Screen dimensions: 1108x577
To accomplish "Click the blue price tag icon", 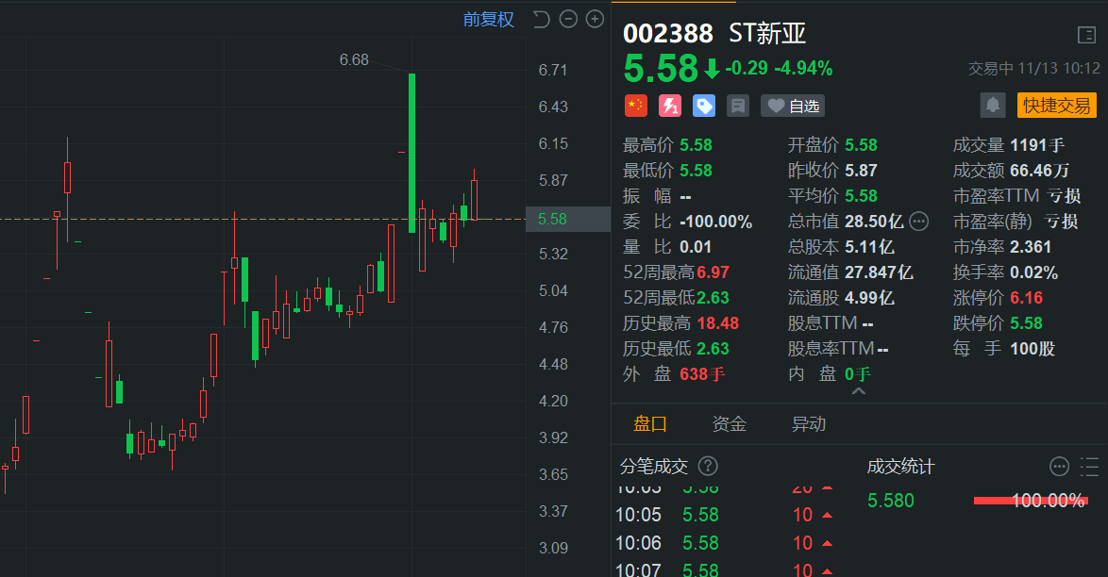I will coord(704,106).
